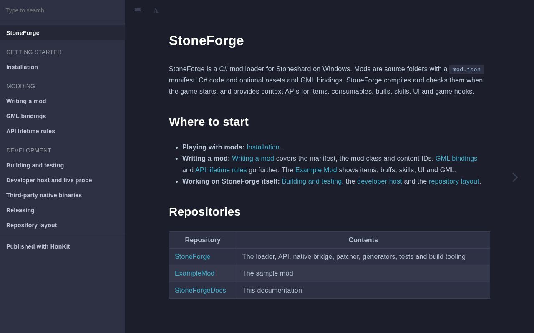
Task: Click the 'This documentation' table cell
Action: click(363, 291)
